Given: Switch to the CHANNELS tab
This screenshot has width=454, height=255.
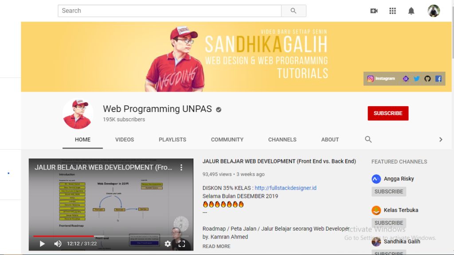Looking at the screenshot, I should point(282,139).
